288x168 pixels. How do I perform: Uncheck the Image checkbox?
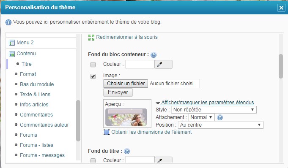tap(93, 76)
